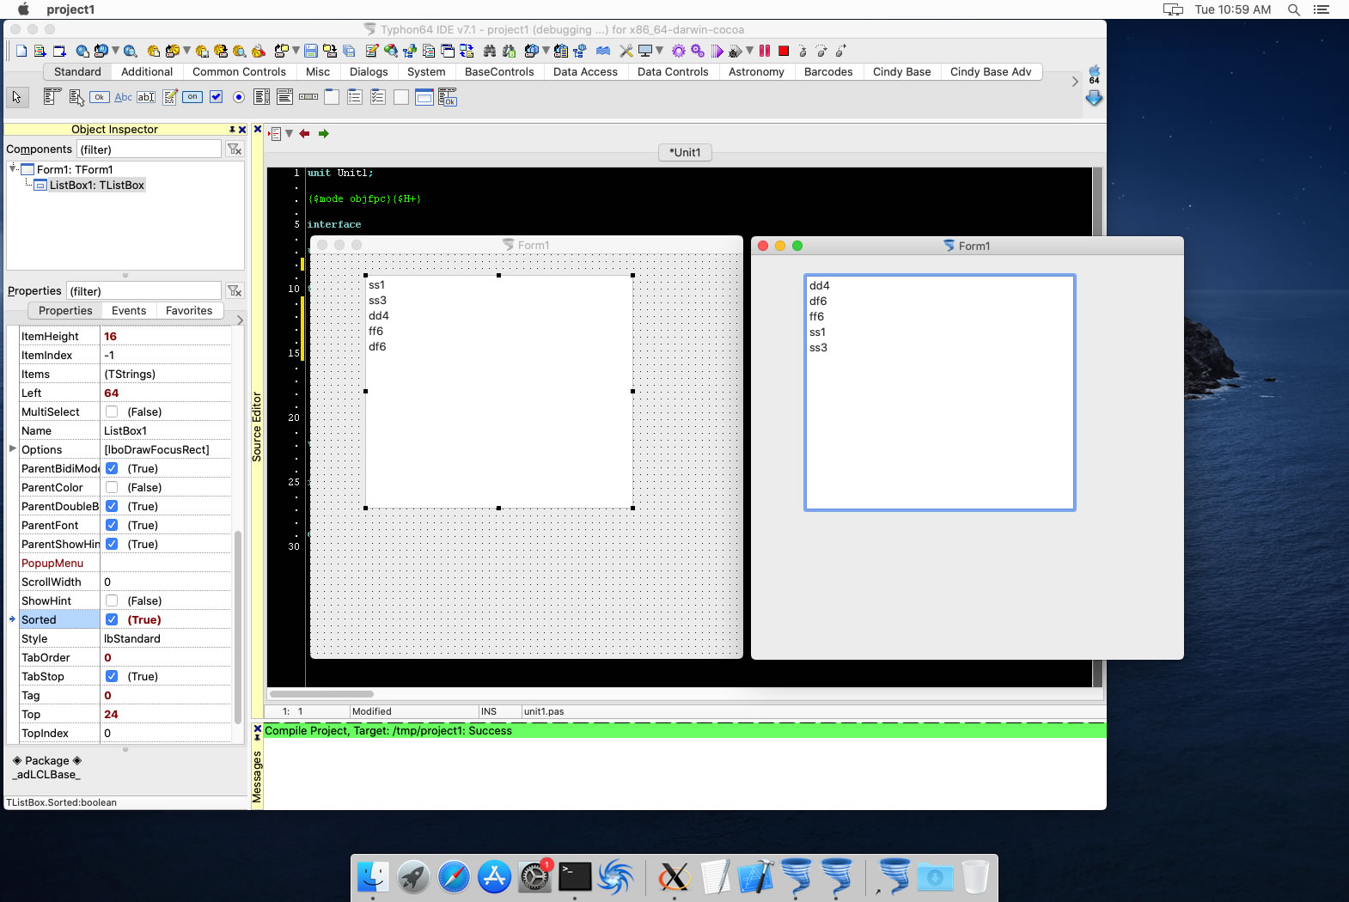Screen dimensions: 1349x902
Task: Switch to the Dialogs palette tab
Action: [369, 71]
